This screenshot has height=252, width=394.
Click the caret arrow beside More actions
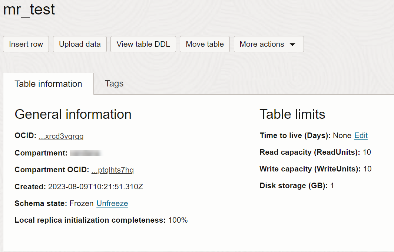coord(292,45)
